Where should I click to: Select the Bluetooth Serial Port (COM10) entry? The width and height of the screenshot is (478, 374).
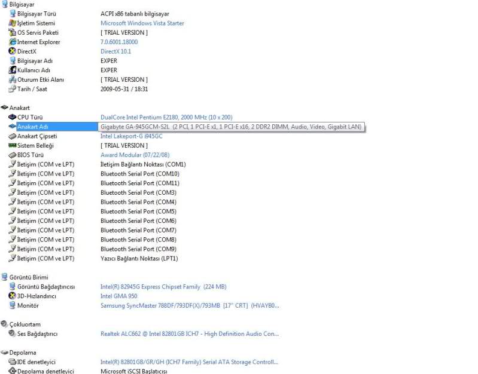139,174
